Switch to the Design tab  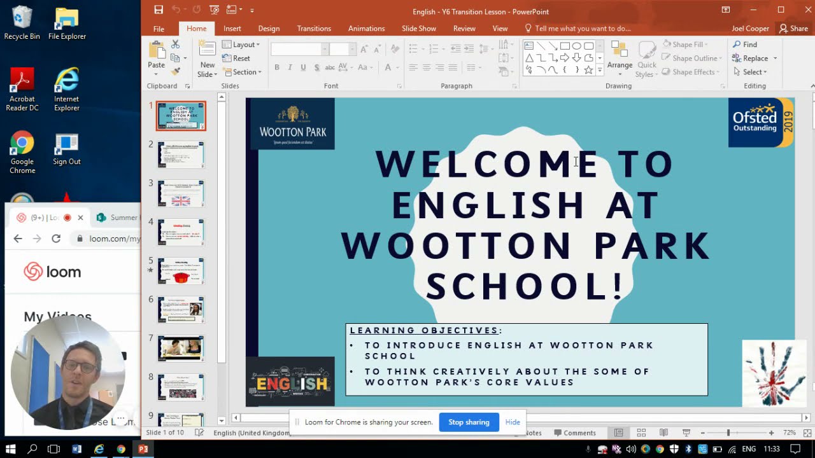point(269,29)
